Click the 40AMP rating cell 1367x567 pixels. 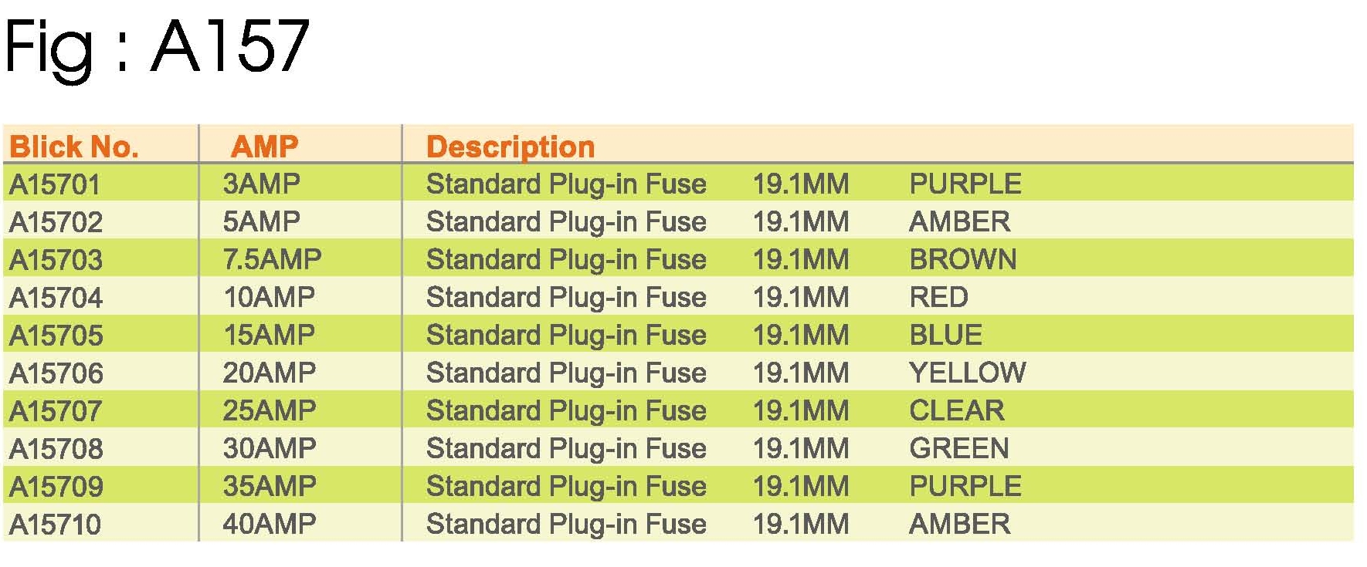click(x=269, y=524)
